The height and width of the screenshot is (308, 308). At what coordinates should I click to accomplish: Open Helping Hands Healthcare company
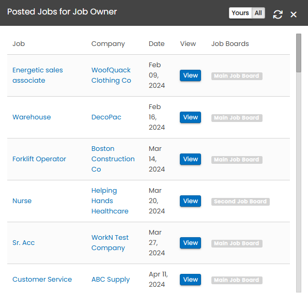tap(110, 201)
